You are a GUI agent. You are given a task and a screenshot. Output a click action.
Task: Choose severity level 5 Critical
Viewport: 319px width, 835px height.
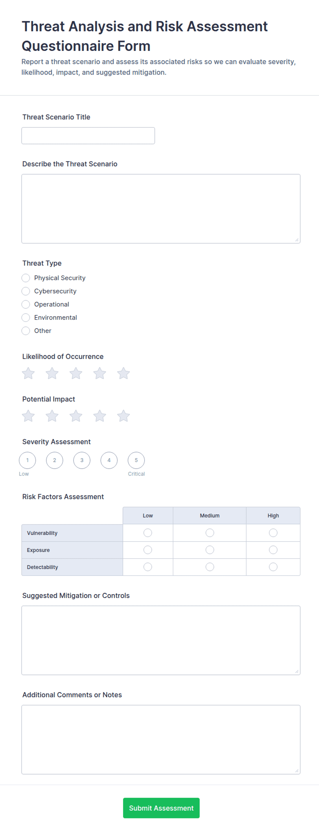pyautogui.click(x=136, y=460)
